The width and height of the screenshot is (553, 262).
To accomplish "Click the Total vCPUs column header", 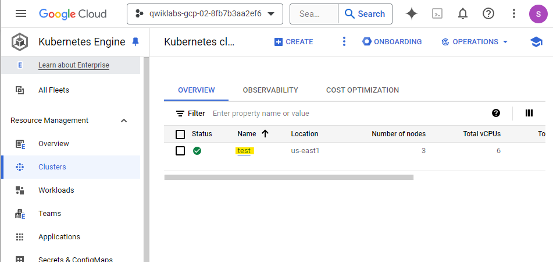I will pos(481,134).
